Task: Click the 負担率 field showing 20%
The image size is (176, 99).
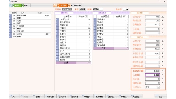Action: 126,9
